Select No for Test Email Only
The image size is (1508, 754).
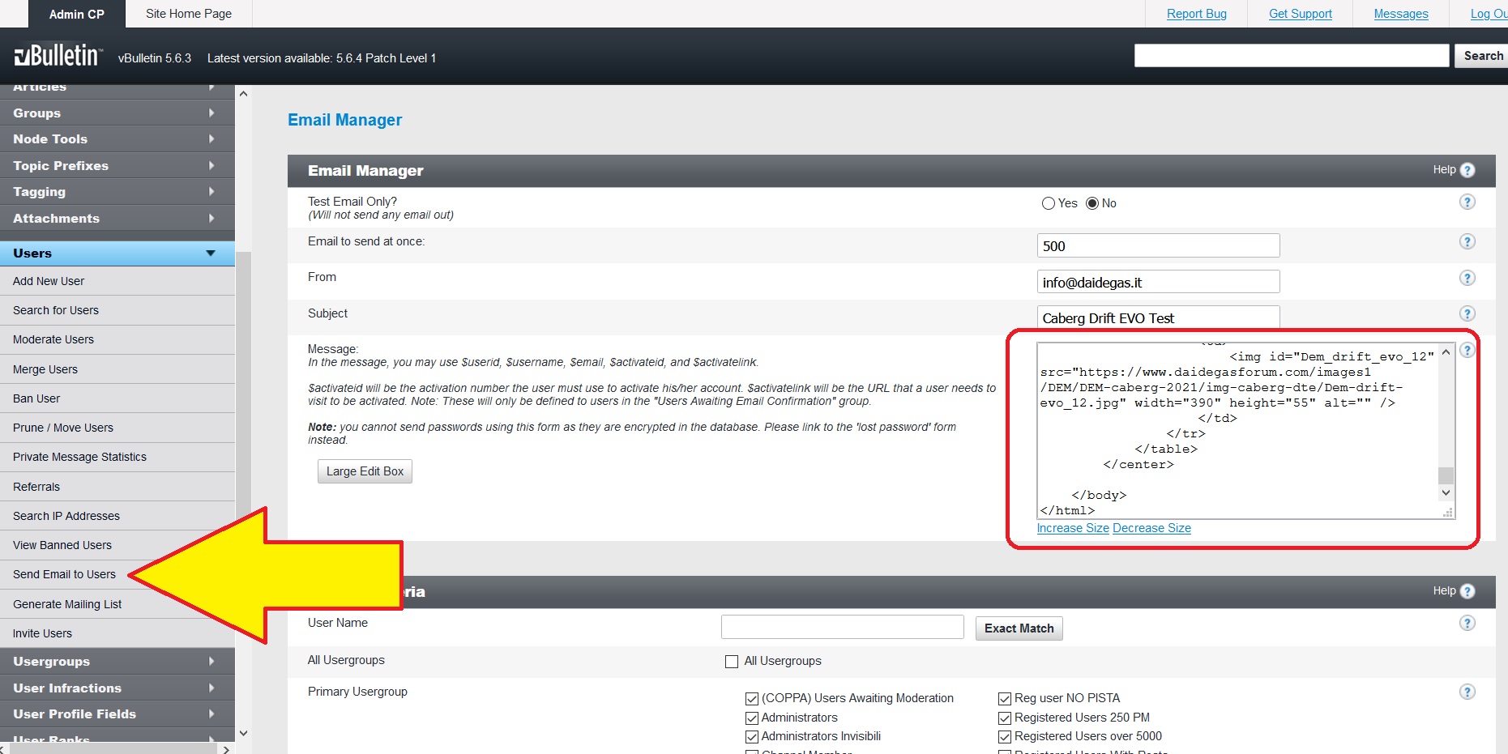1092,203
